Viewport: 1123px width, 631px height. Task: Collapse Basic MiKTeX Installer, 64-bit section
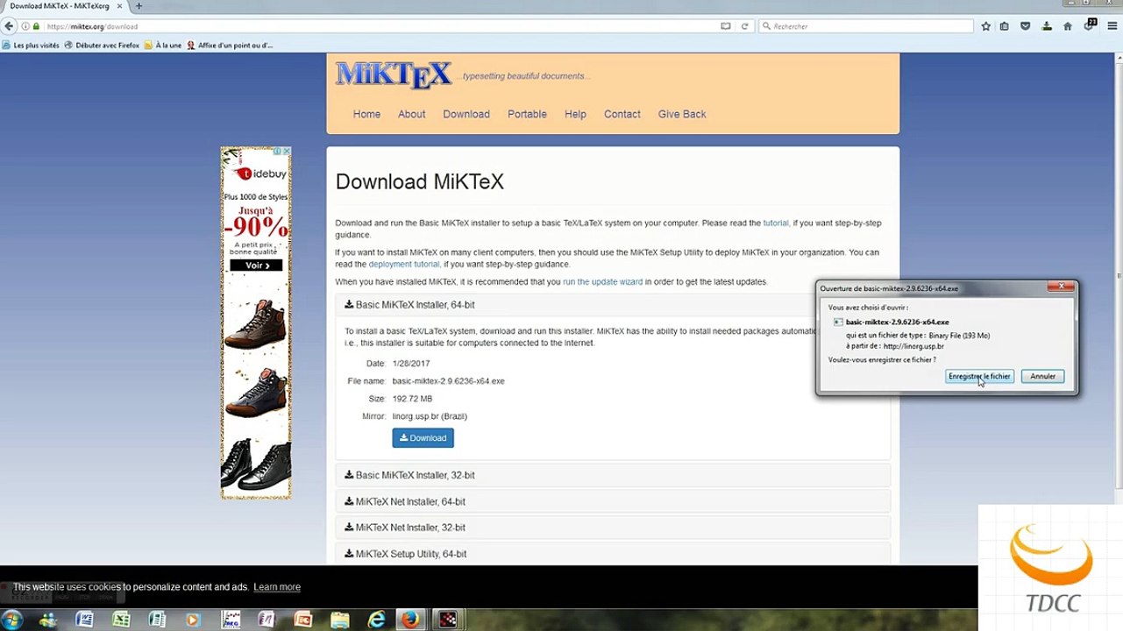tap(576, 305)
